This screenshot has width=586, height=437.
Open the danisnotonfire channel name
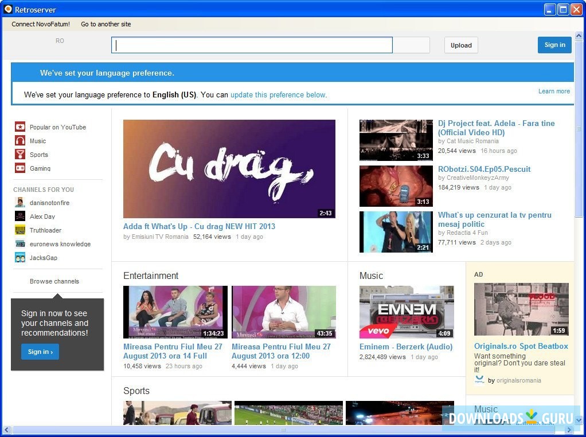click(50, 203)
